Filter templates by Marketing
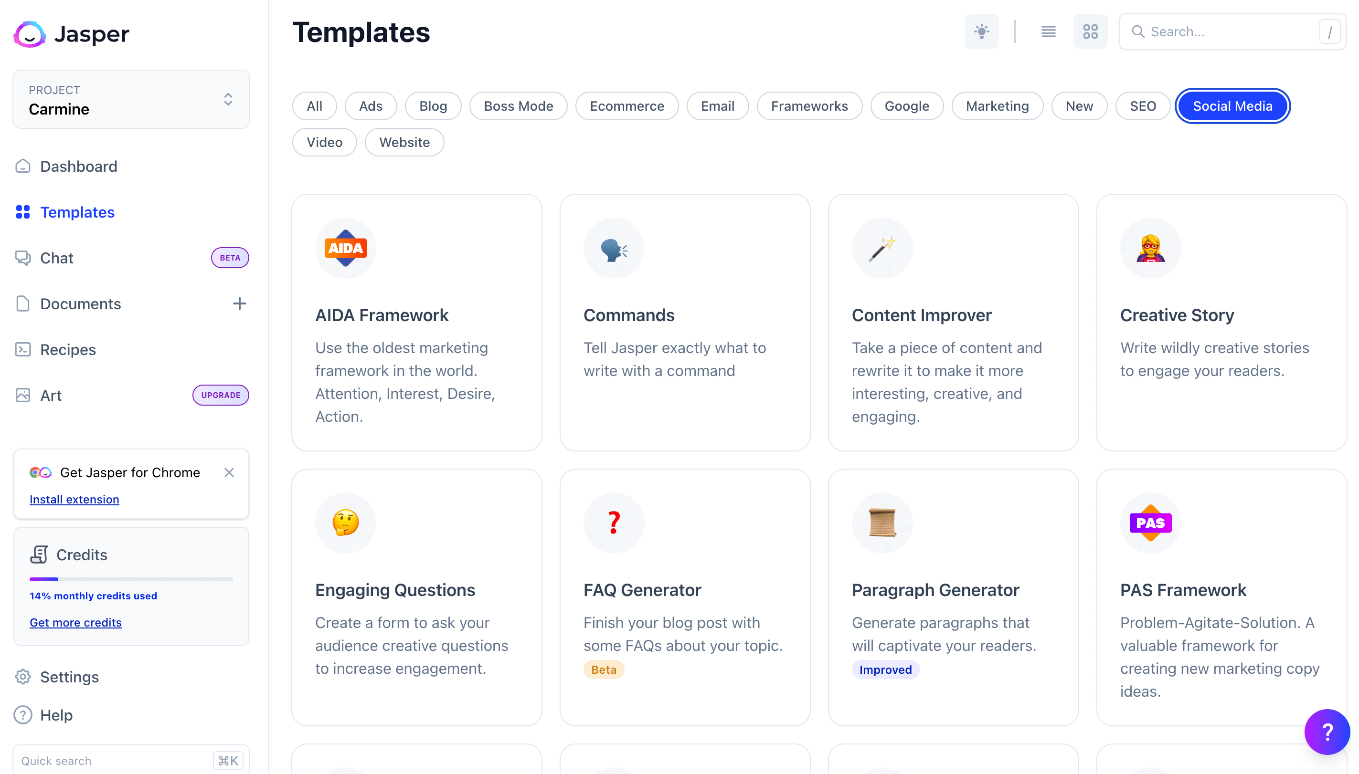This screenshot has height=774, width=1359. pyautogui.click(x=998, y=106)
